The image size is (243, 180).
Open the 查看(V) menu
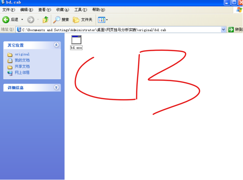point(45,10)
